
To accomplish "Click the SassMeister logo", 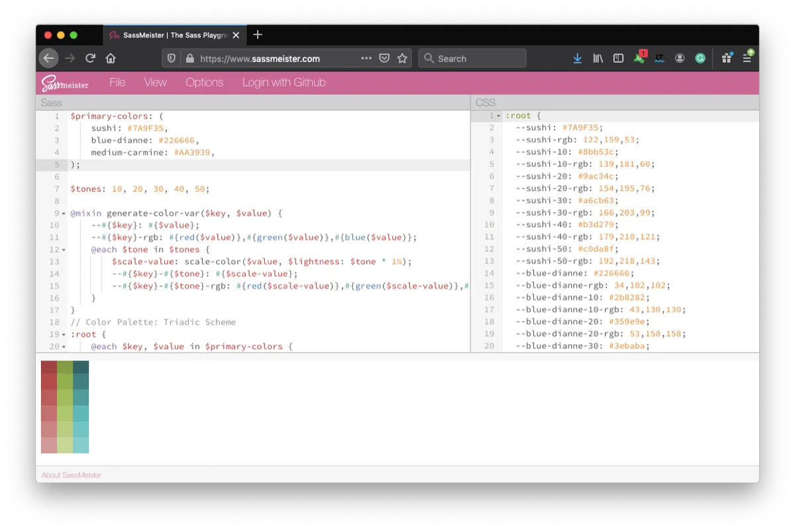I will tap(65, 83).
